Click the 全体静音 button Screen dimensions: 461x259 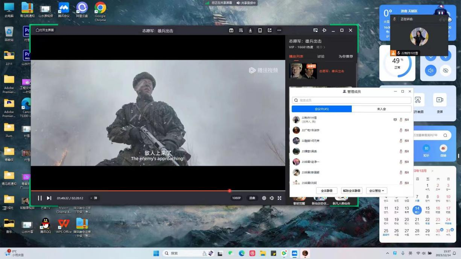tap(326, 191)
